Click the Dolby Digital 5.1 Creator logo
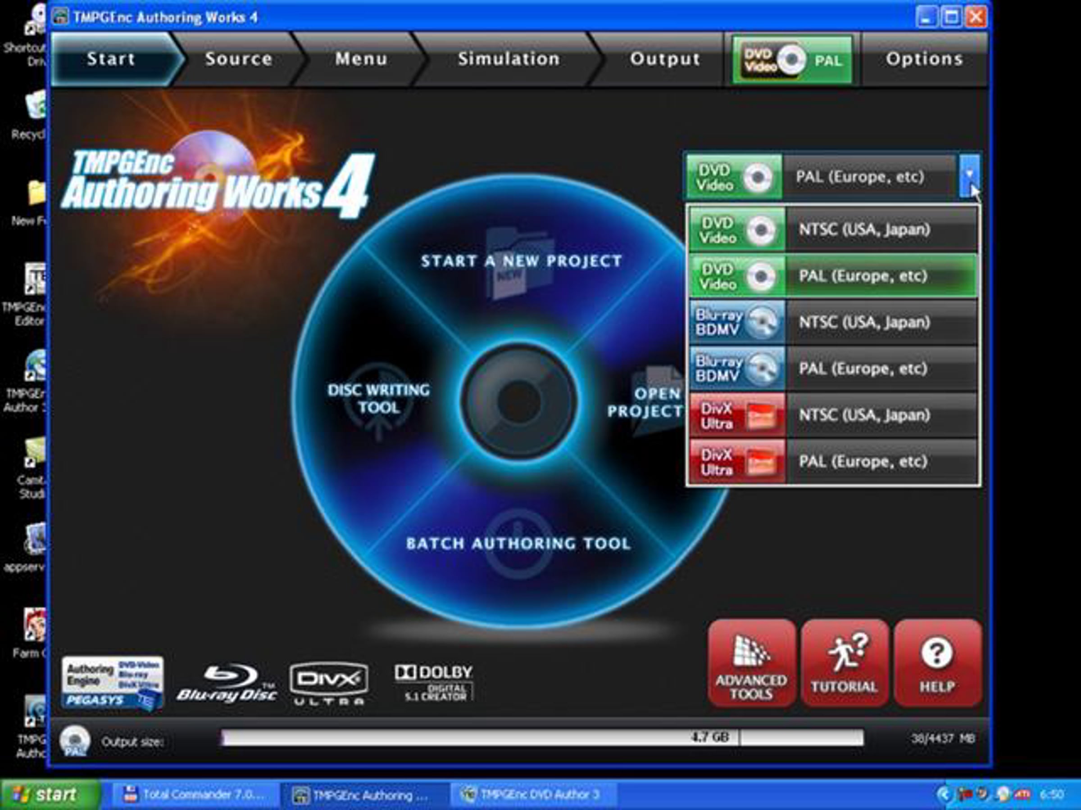 click(434, 683)
